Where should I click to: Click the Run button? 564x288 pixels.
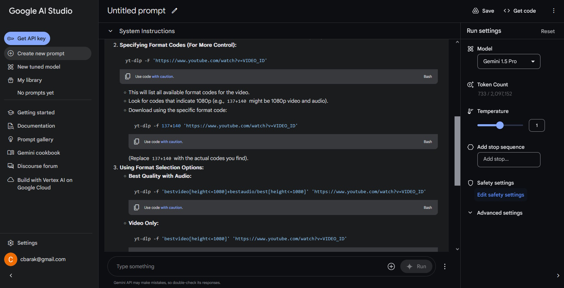[x=416, y=267]
